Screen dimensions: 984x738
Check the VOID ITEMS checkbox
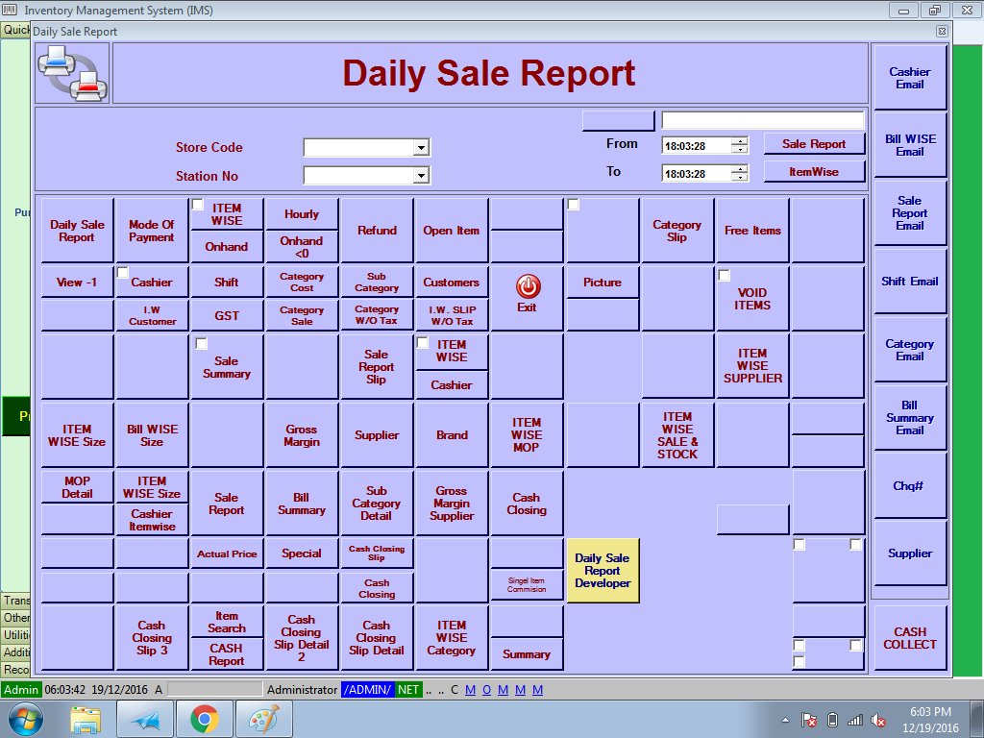tap(724, 276)
